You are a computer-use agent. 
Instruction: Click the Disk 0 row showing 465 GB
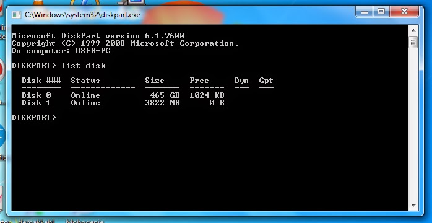(x=123, y=95)
